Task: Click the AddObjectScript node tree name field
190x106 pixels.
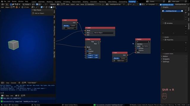Action: (116, 4)
